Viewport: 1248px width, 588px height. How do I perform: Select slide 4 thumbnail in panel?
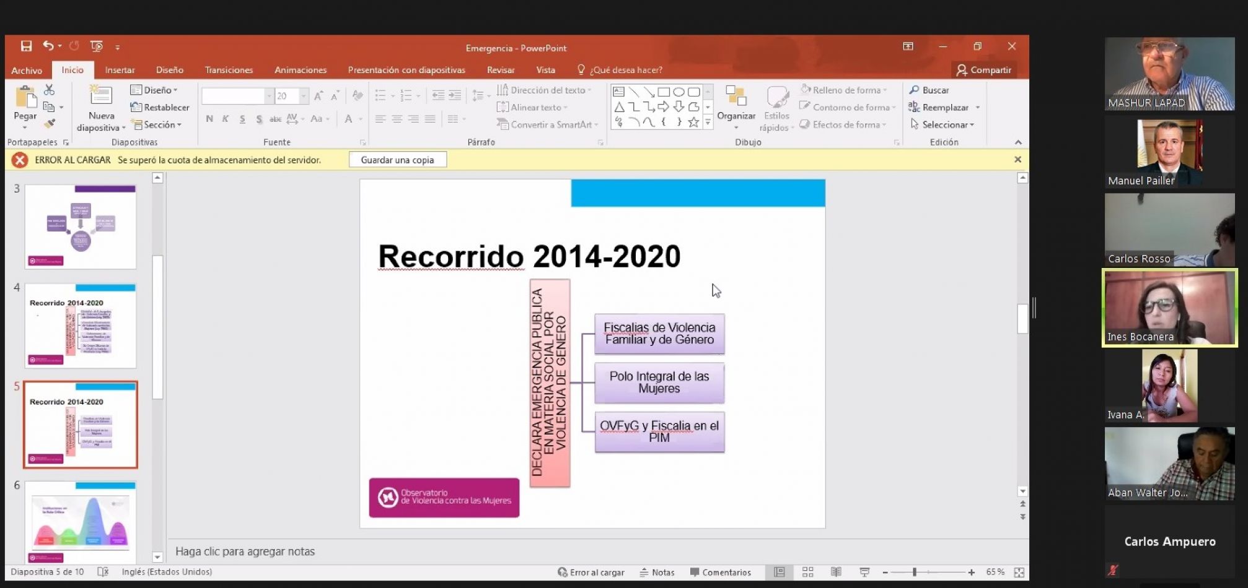pyautogui.click(x=81, y=326)
